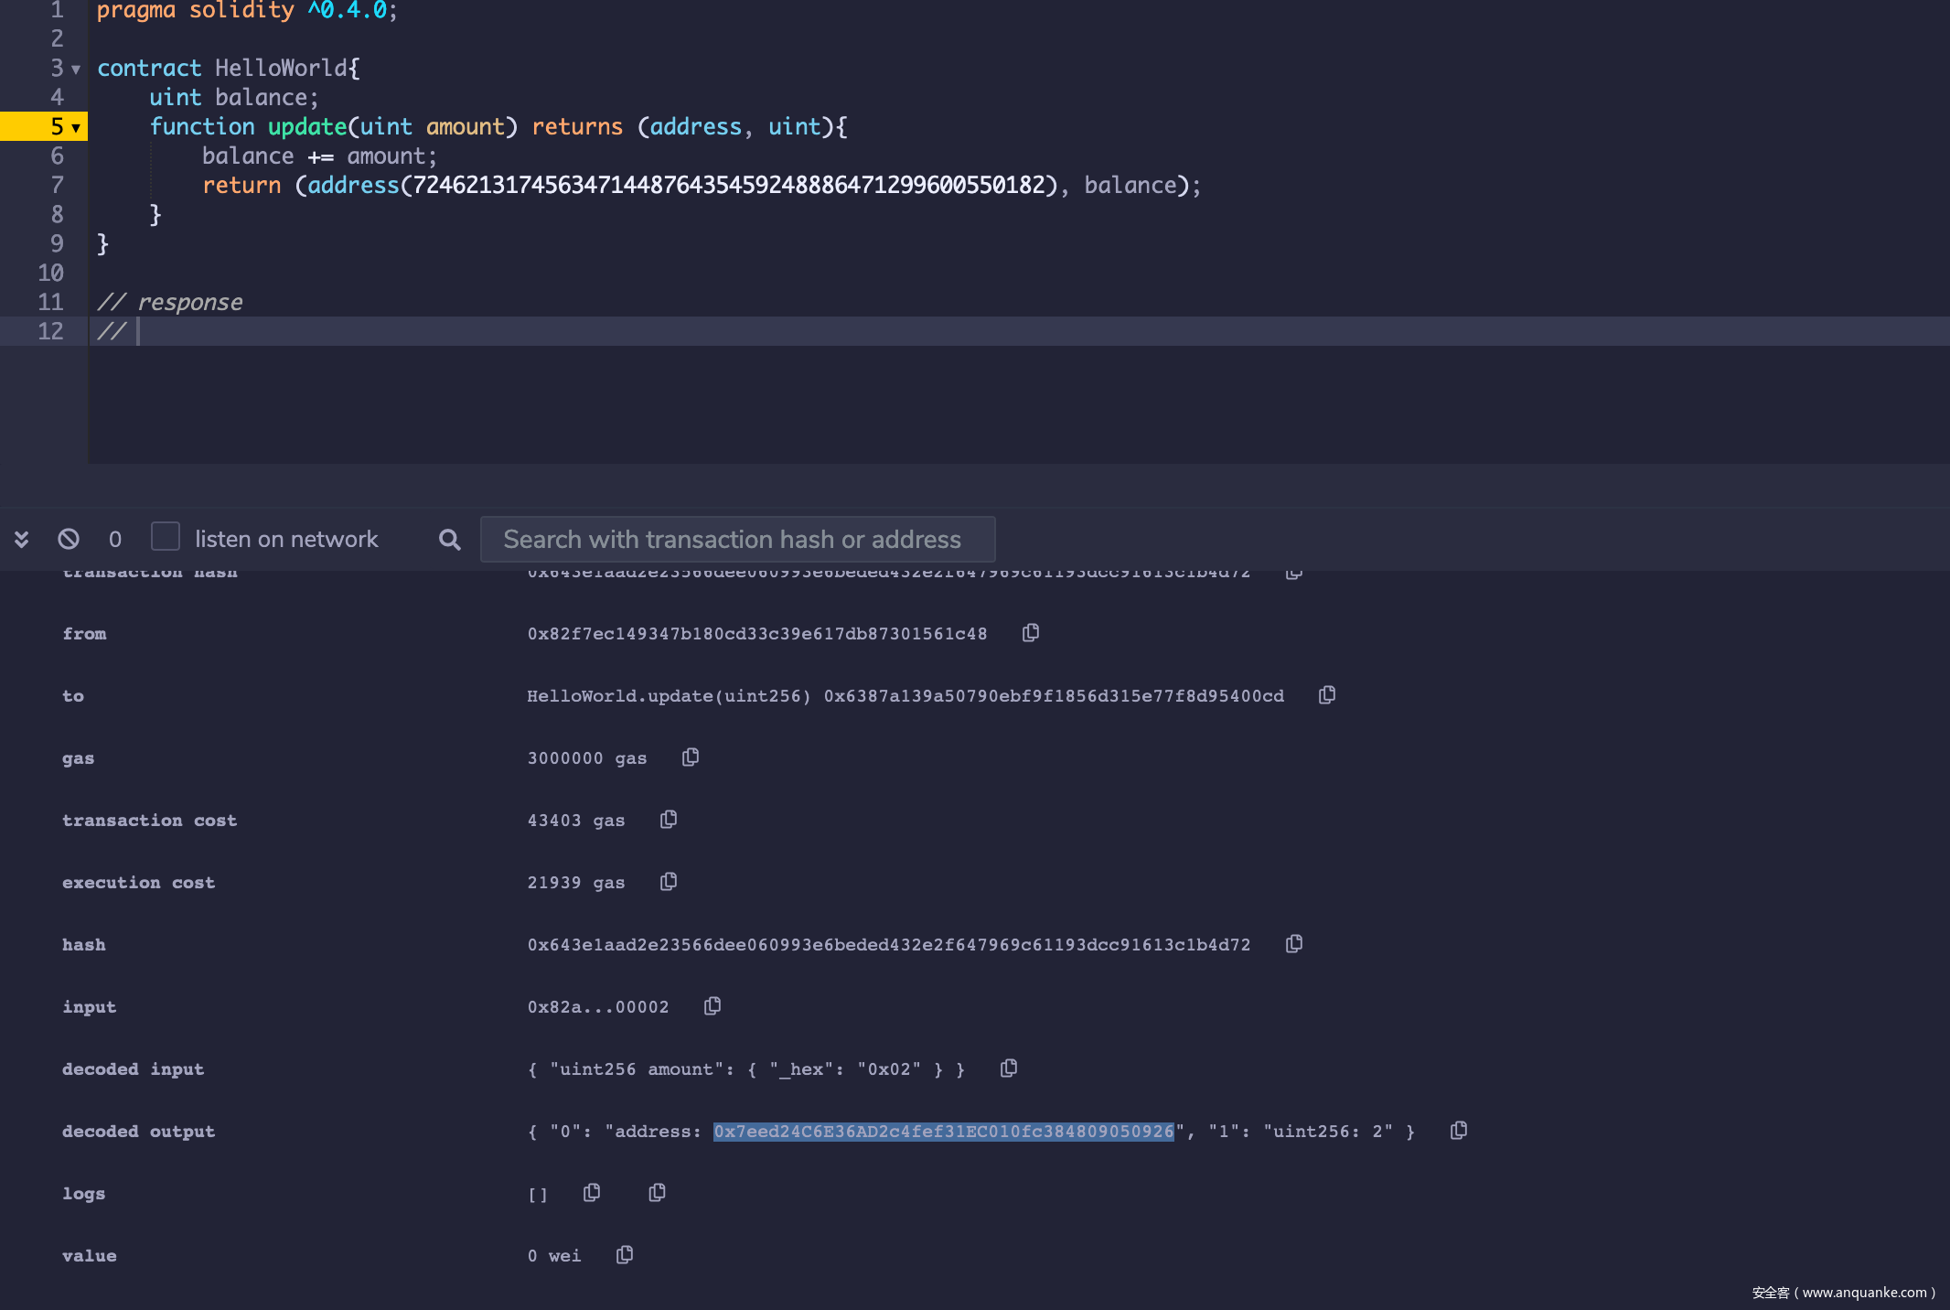
Task: Click the highlighted output address text
Action: click(943, 1132)
